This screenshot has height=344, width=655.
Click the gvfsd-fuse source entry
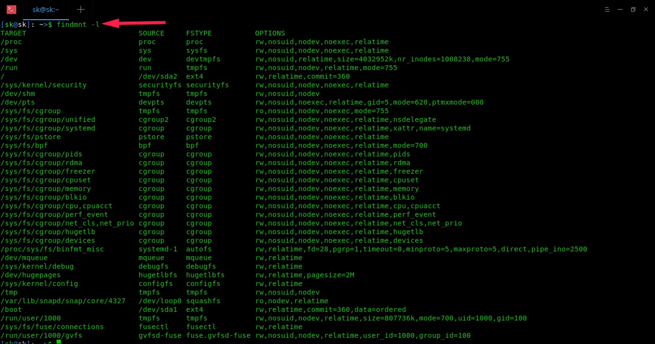(160, 335)
